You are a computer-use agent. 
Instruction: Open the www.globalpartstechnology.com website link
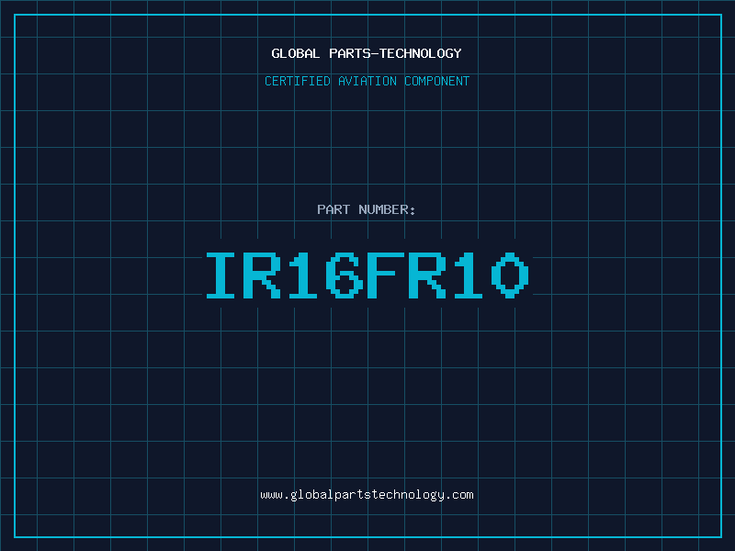tap(367, 494)
